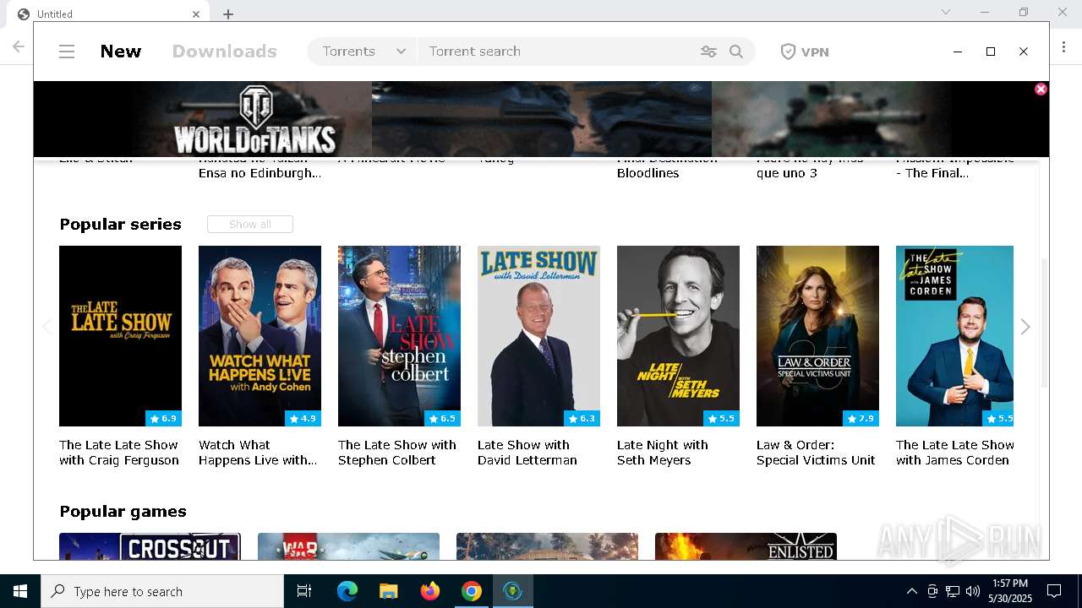Image resolution: width=1082 pixels, height=608 pixels.
Task: Click title 'Late Show with David Letterman'
Action: tap(527, 453)
